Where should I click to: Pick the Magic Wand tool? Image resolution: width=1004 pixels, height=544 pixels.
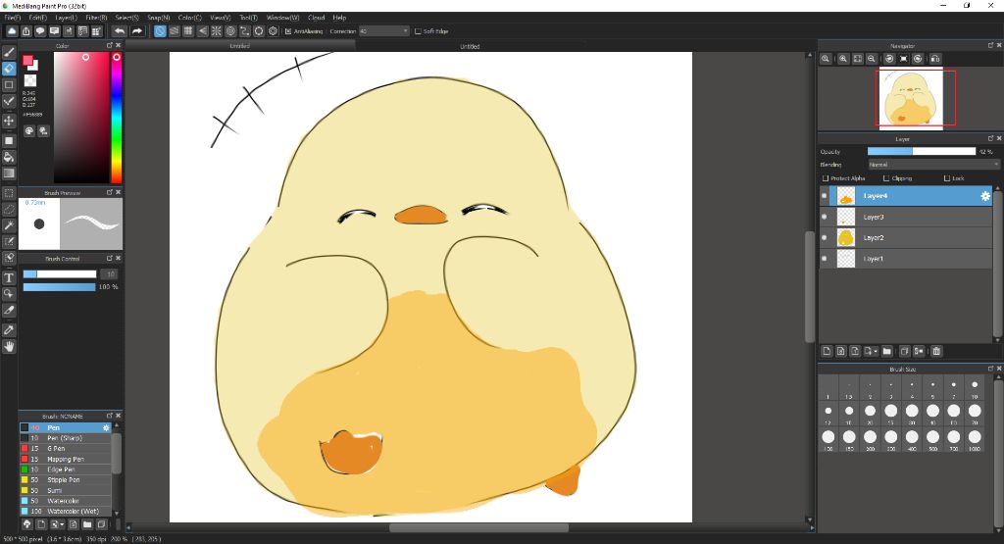9,225
